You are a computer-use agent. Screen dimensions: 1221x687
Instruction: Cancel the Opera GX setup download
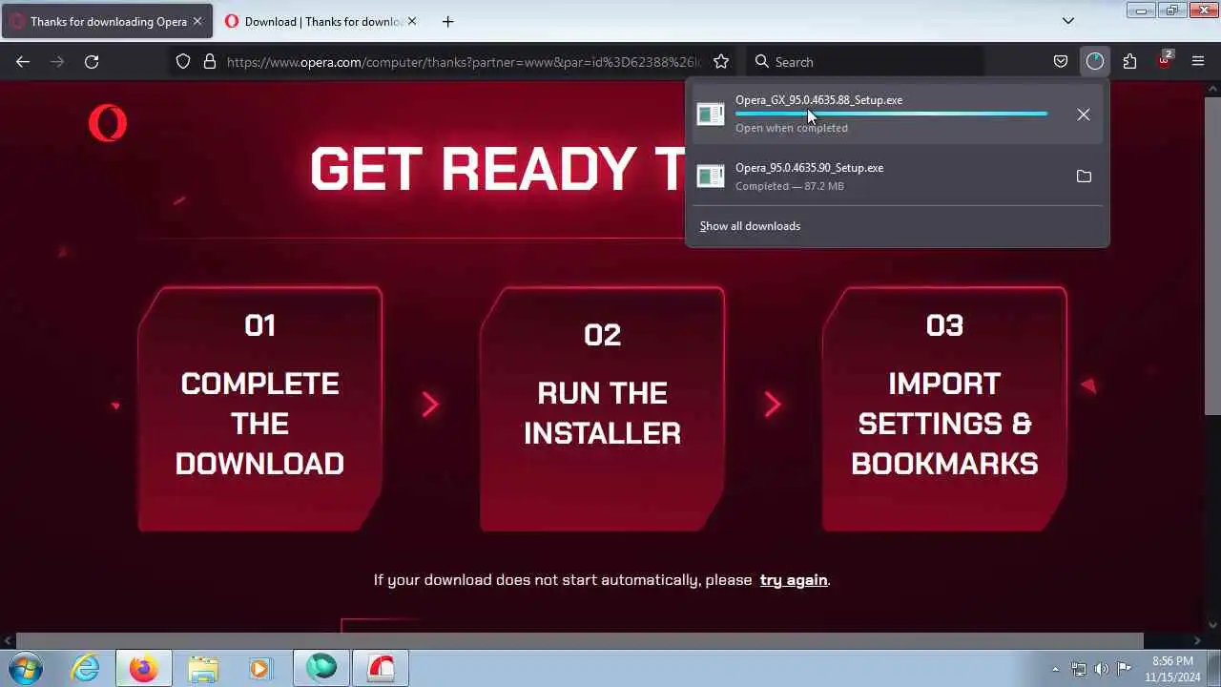(1084, 114)
